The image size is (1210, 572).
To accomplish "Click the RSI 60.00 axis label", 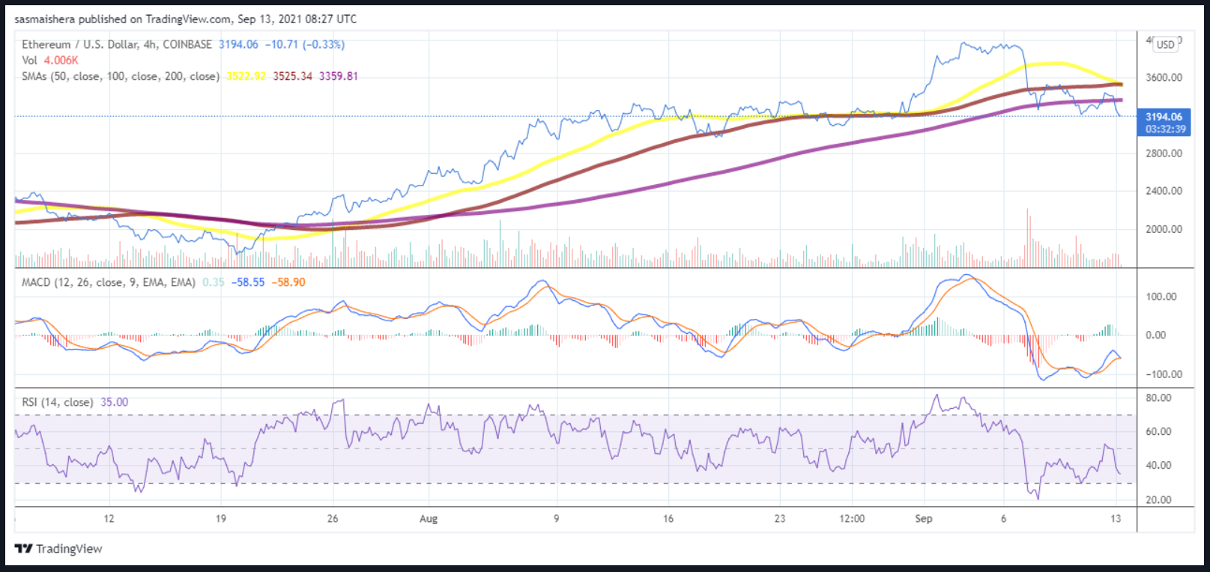I will pos(1158,431).
